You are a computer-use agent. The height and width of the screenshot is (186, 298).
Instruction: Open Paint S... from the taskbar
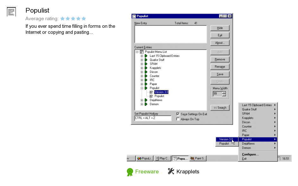pyautogui.click(x=198, y=159)
